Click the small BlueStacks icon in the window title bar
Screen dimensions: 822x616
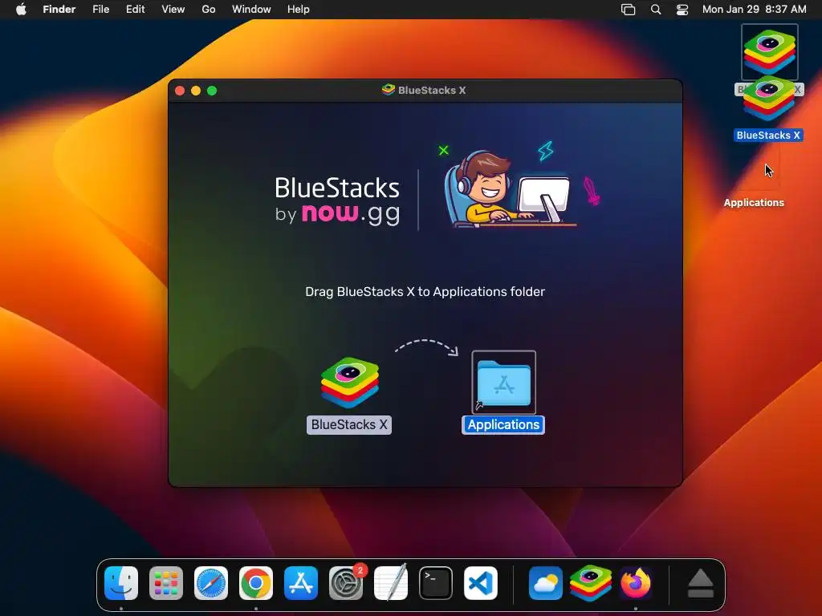[x=388, y=90]
